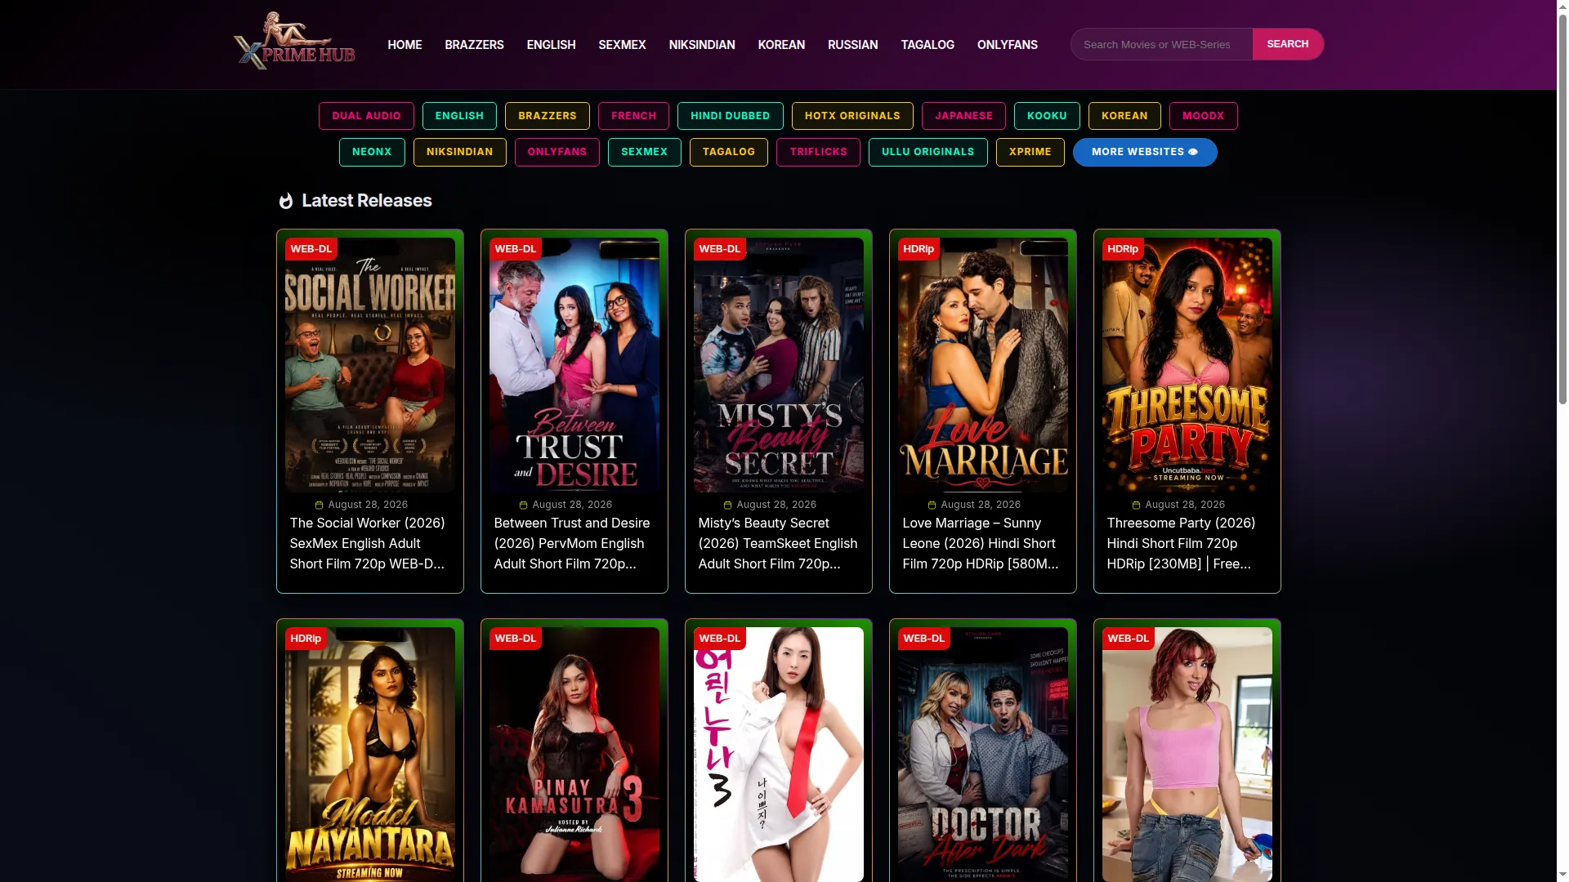Image resolution: width=1569 pixels, height=882 pixels.
Task: Click the XPrime Hub logo
Action: [x=294, y=42]
